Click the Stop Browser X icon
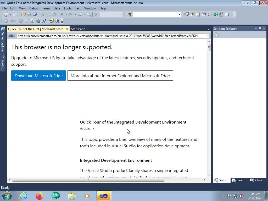The width and height of the screenshot is (268, 201). pos(27,21)
